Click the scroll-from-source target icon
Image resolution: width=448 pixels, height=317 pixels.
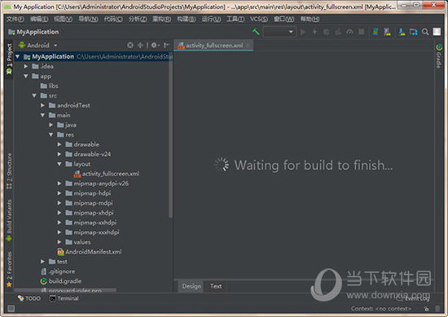tap(130, 45)
